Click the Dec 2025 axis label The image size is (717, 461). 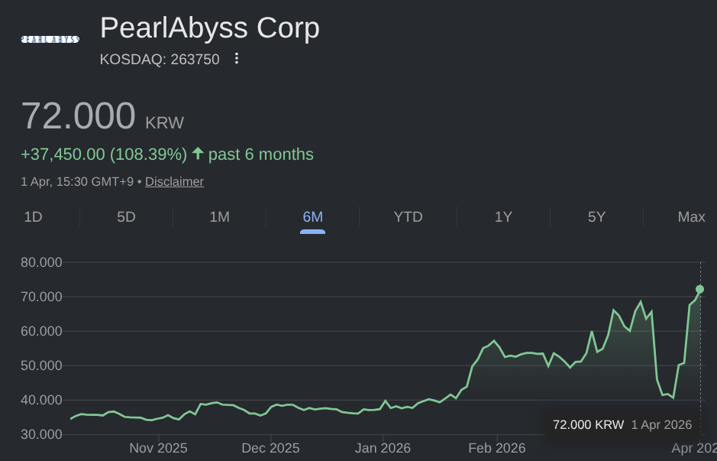click(271, 448)
